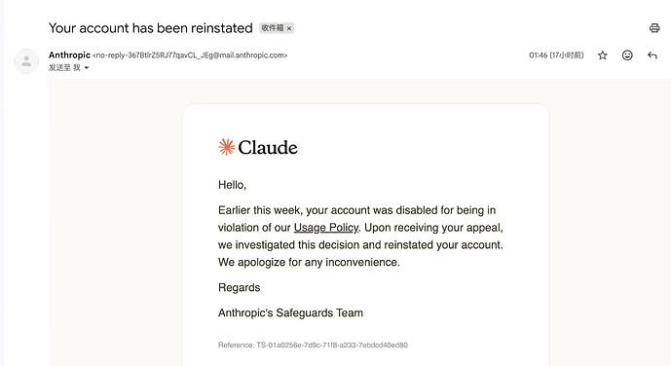Click the Reference TS-01a0256e ID line
The image size is (671, 366).
tap(313, 345)
